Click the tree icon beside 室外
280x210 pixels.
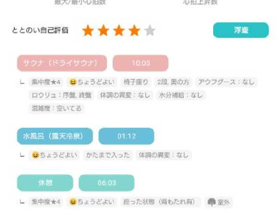tap(212, 202)
